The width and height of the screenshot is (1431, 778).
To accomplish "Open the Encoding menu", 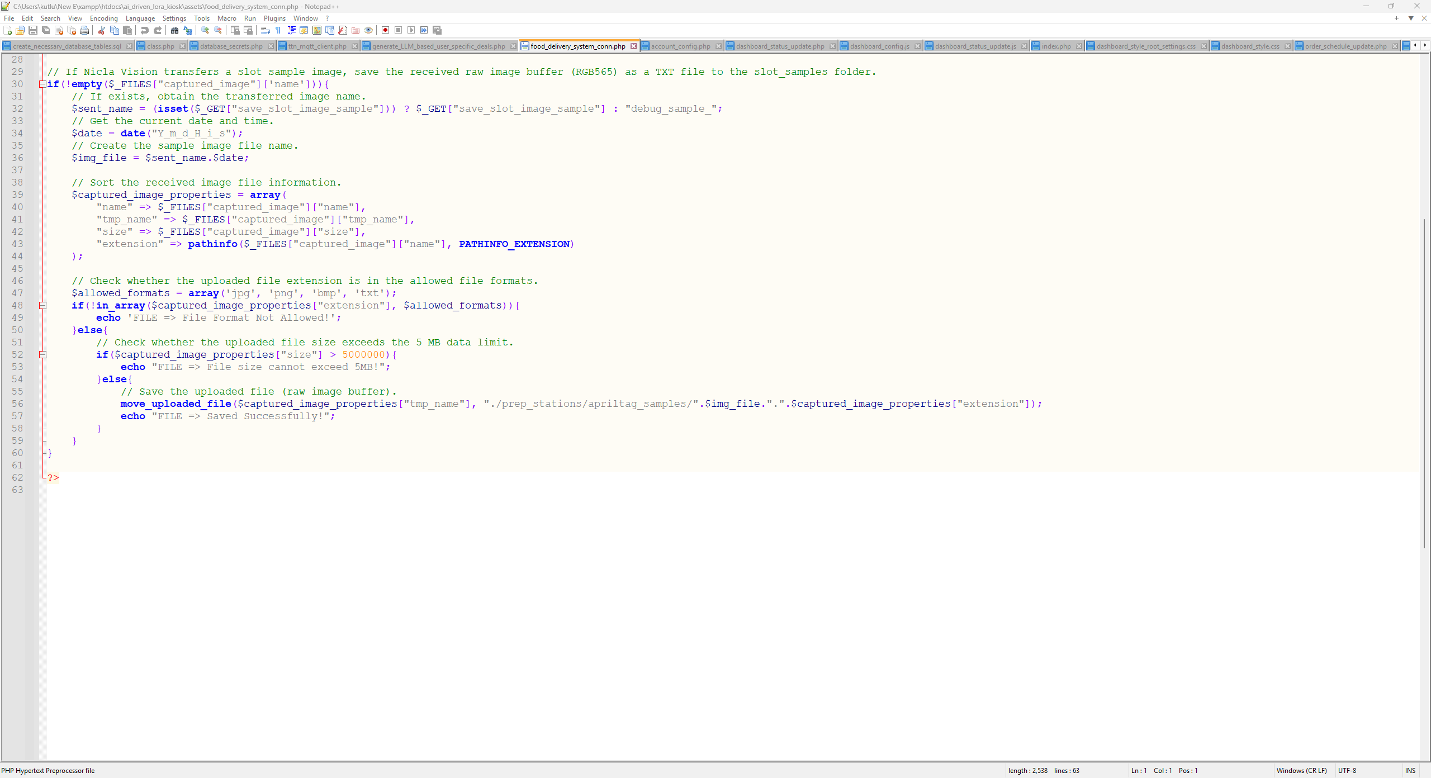I will 103,18.
